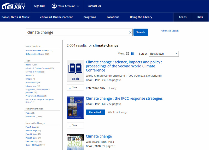Switch to list view layout
The width and height of the screenshot is (209, 150).
point(132,54)
